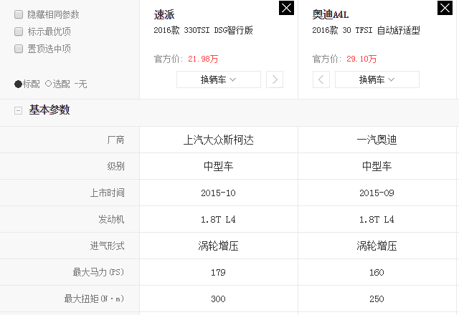Click the 250 torque value
Screen dimensions: 459x315
[x=377, y=299]
